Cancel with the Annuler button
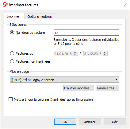 coord(90,122)
